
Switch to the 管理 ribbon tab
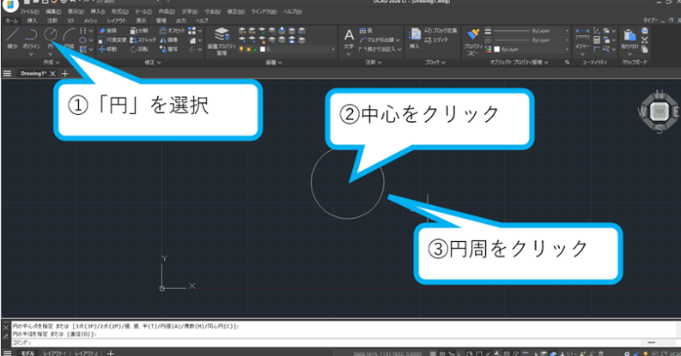161,20
